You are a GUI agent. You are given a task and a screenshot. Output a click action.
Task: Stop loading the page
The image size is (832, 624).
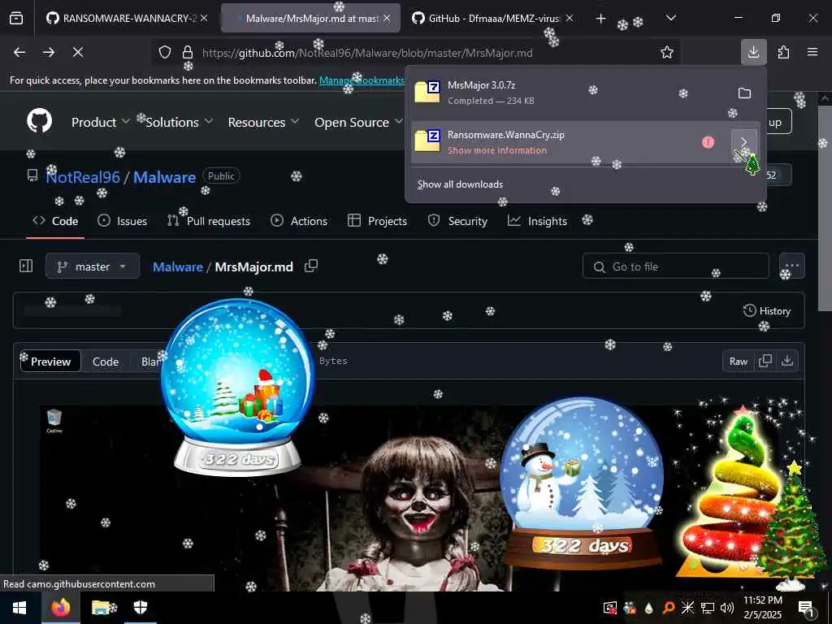coord(77,52)
